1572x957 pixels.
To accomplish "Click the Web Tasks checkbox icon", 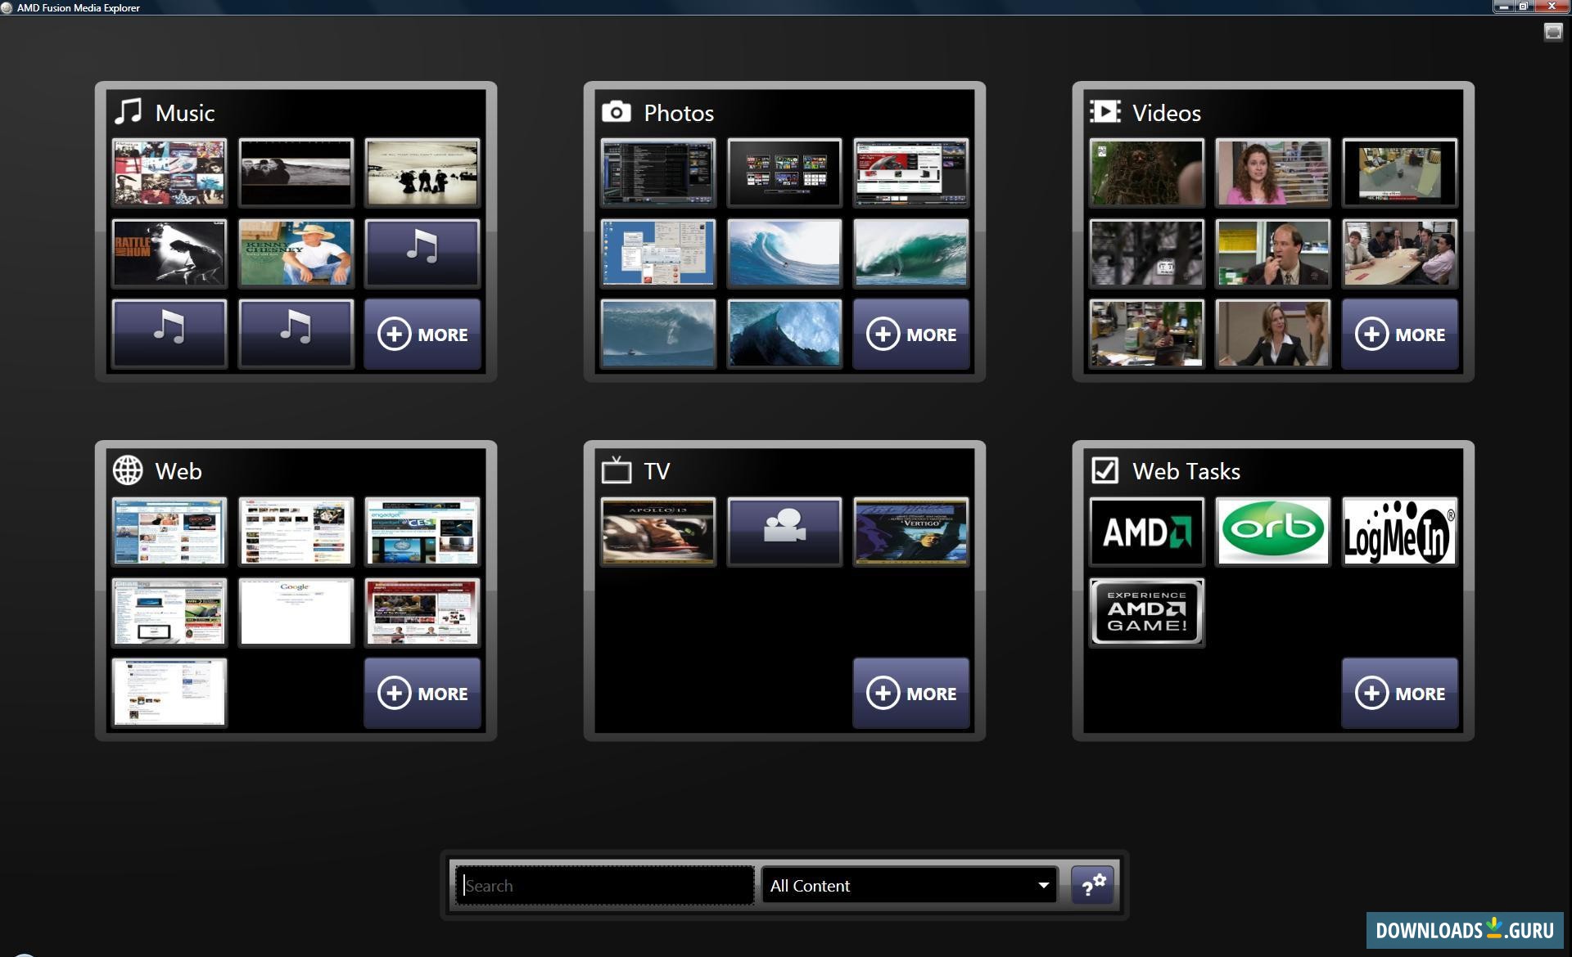I will (x=1104, y=470).
